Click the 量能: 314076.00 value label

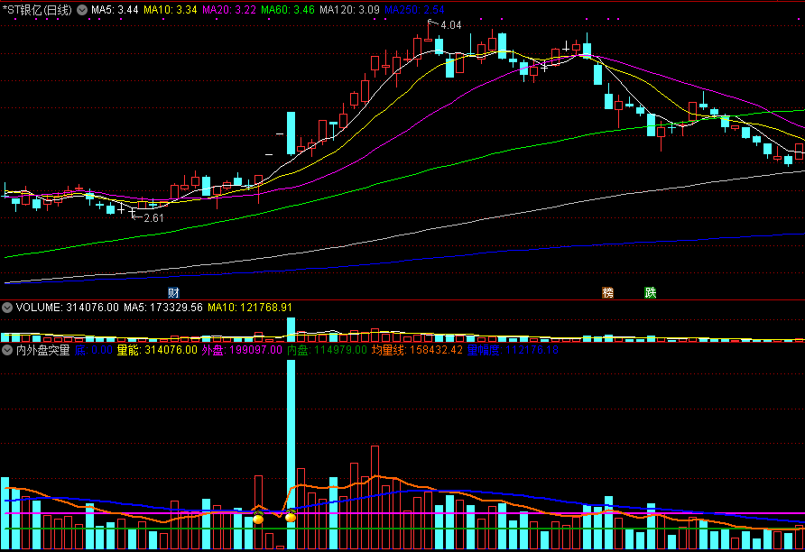[157, 350]
